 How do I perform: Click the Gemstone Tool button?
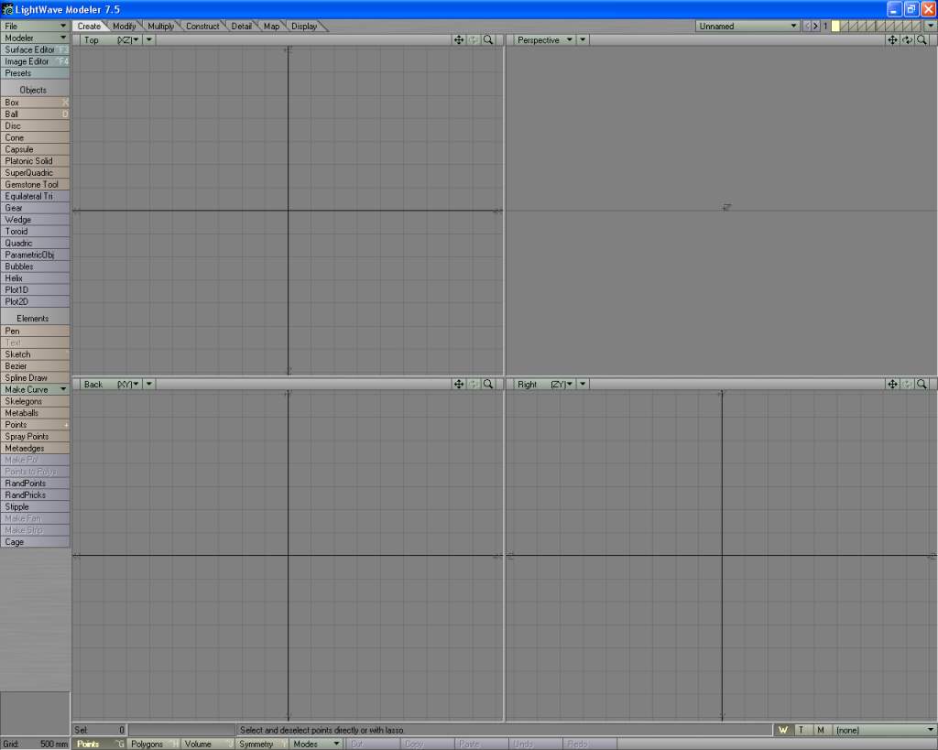[35, 185]
